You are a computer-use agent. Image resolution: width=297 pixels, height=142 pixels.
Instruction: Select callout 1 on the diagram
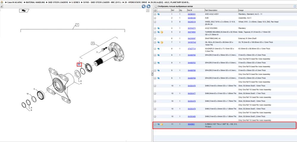click(x=77, y=25)
